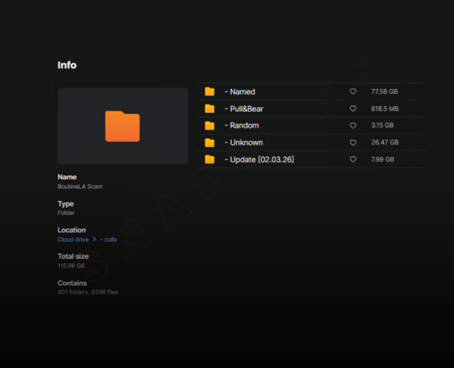
Task: Select the "- Update [02.03.26]" folder name
Action: pyautogui.click(x=259, y=160)
